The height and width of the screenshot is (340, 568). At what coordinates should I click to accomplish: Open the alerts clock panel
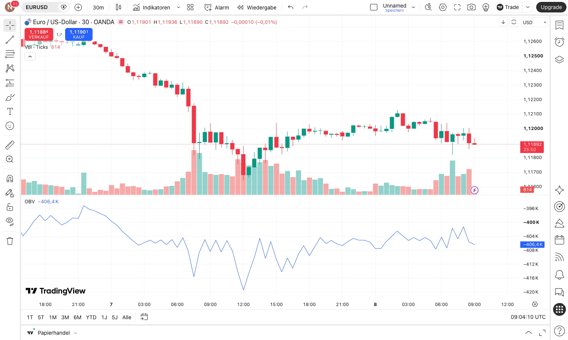pyautogui.click(x=559, y=42)
